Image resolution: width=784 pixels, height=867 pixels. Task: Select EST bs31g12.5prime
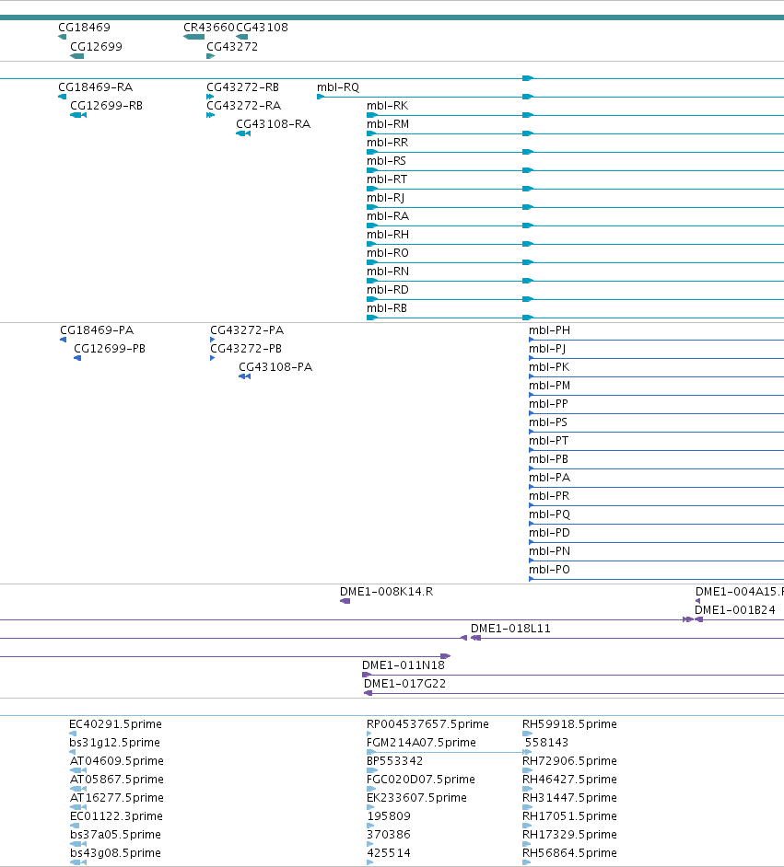tap(114, 742)
